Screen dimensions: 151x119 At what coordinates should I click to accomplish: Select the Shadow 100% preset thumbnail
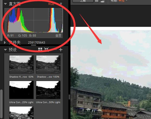coord(48,64)
